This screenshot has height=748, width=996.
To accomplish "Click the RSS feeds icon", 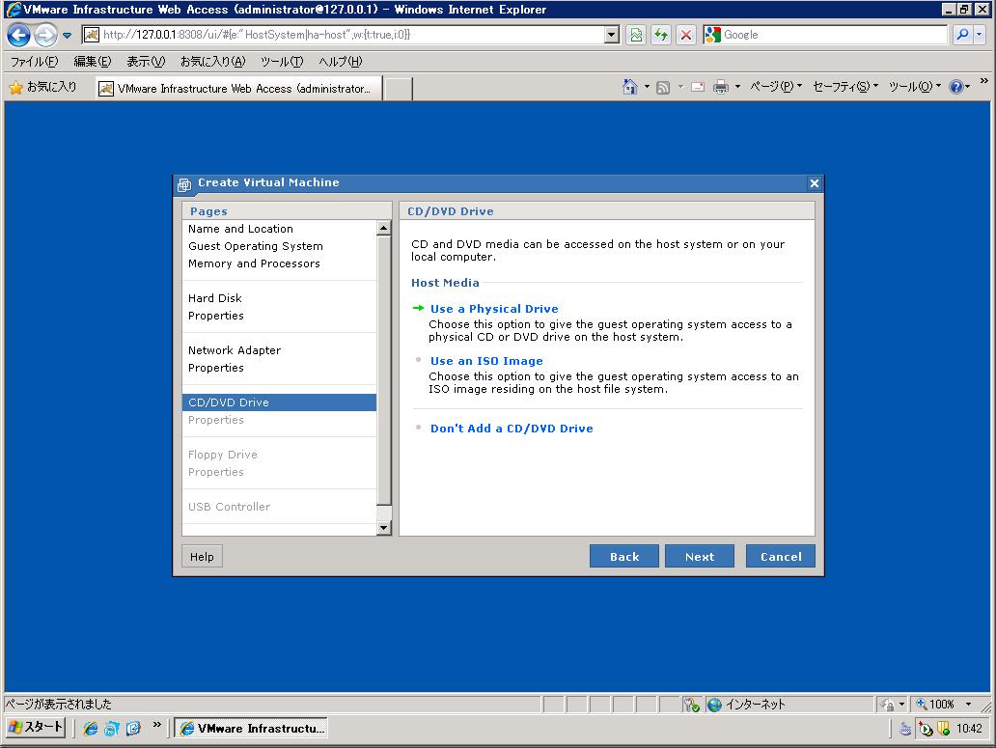I will 662,88.
